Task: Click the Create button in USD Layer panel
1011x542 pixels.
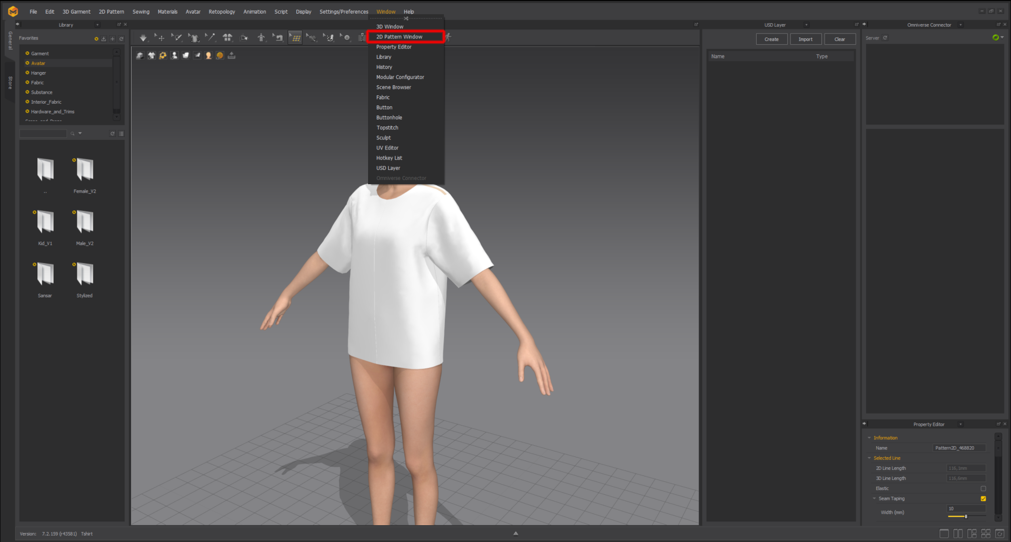Action: coord(771,39)
